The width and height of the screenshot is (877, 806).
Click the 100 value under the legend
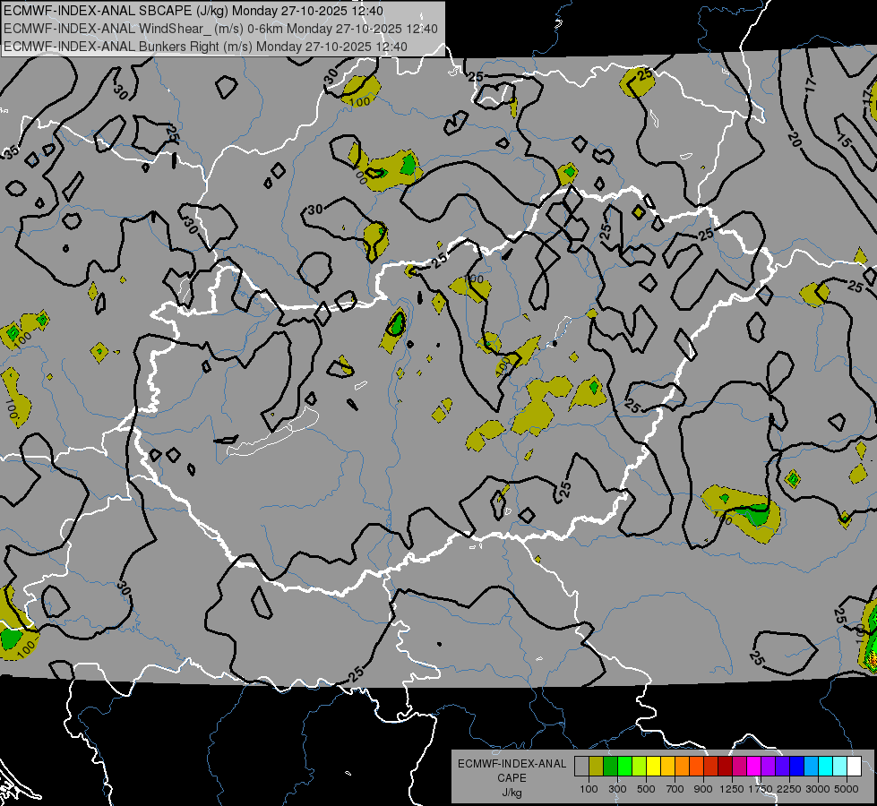[x=589, y=789]
